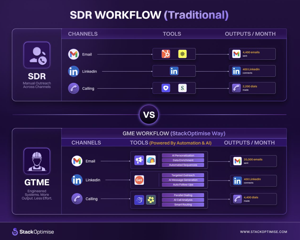Click the phone icon beside Calling in SDR channels
Viewport: 300px width, 240px height.
[x=74, y=88]
